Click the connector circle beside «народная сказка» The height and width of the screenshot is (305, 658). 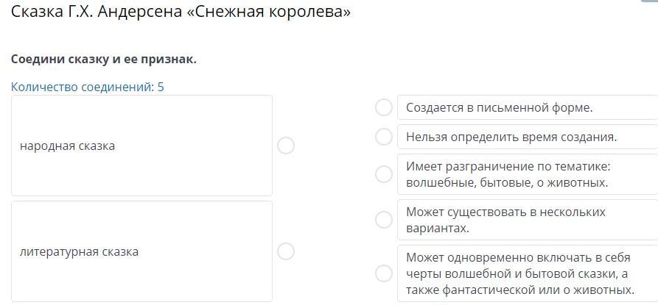pyautogui.click(x=286, y=146)
